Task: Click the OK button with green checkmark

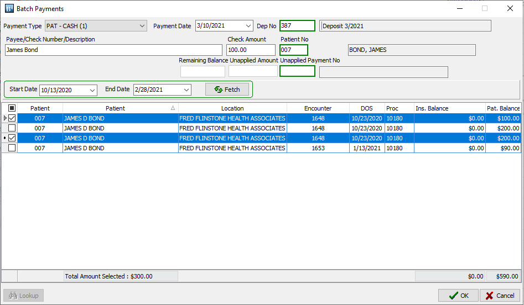Action: pyautogui.click(x=458, y=296)
